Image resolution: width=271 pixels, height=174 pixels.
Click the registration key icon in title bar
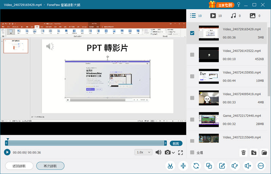click(239, 4)
